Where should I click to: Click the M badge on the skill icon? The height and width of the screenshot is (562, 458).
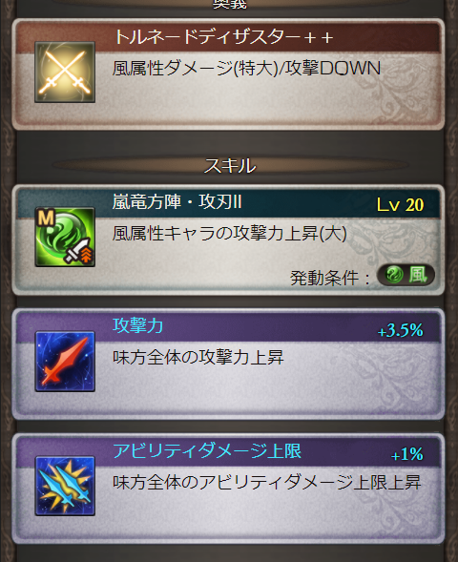(46, 218)
